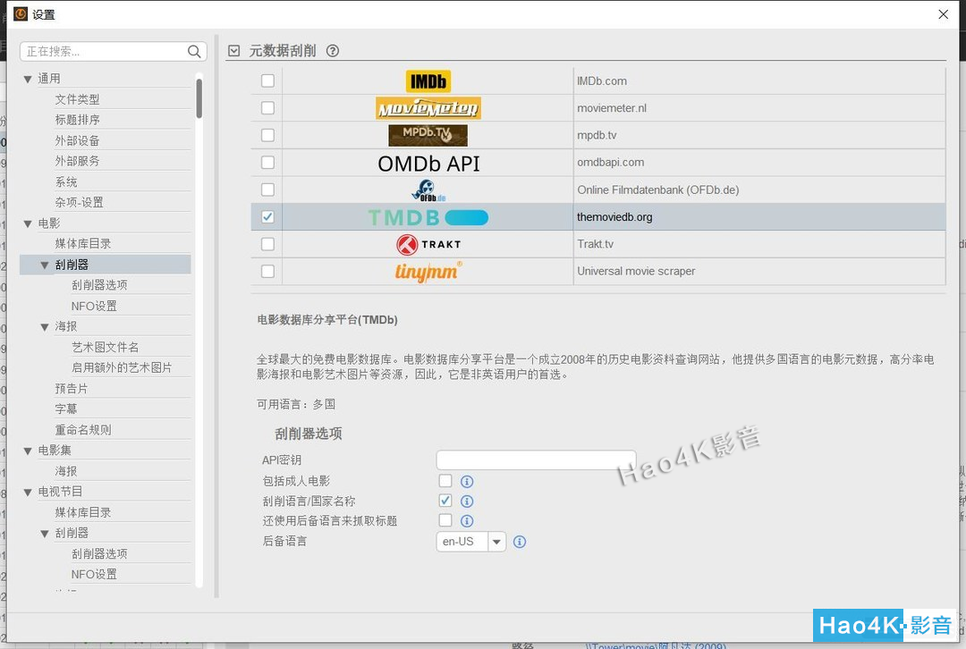Click the app icon in title bar
Viewport: 966px width, 649px height.
tap(21, 13)
